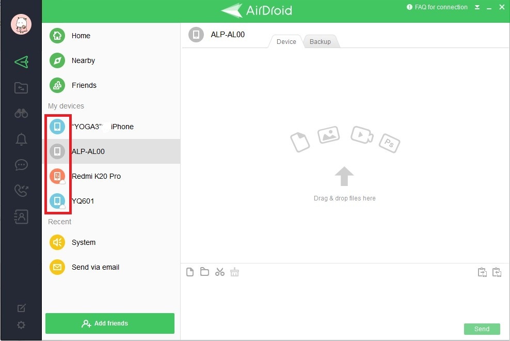
Task: Open the Nearby section
Action: 83,60
